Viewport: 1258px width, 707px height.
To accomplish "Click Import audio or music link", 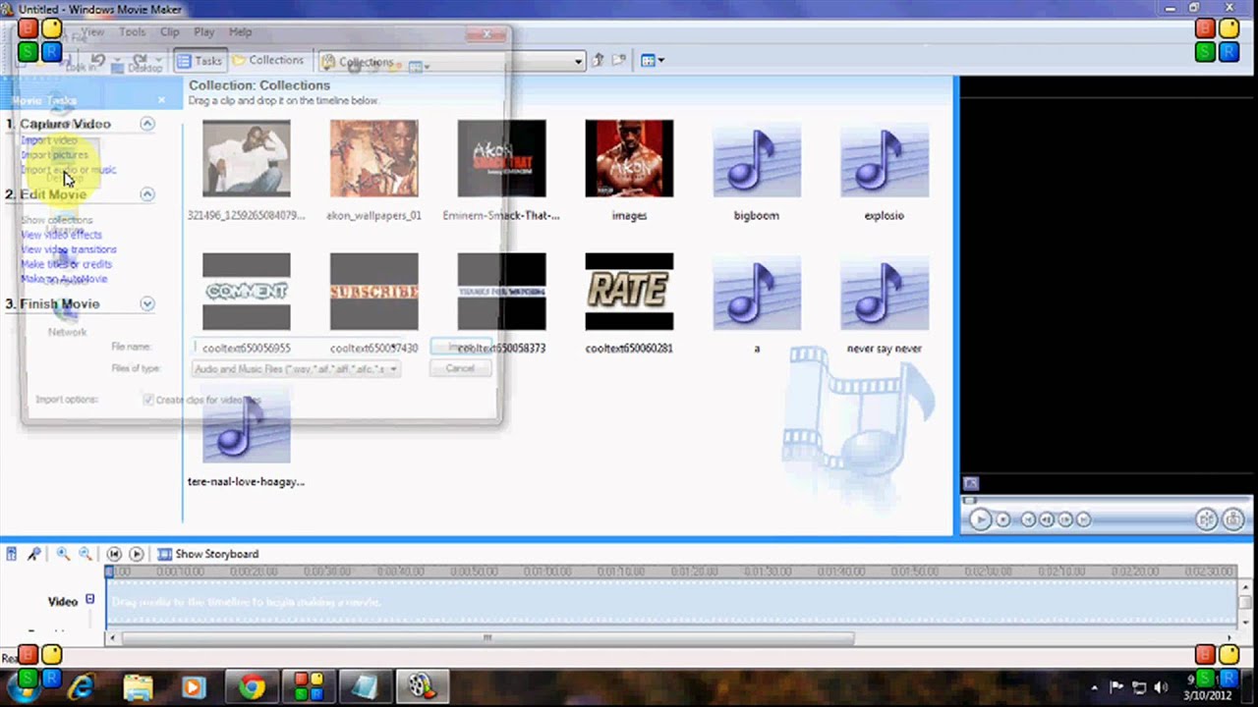I will coord(69,170).
